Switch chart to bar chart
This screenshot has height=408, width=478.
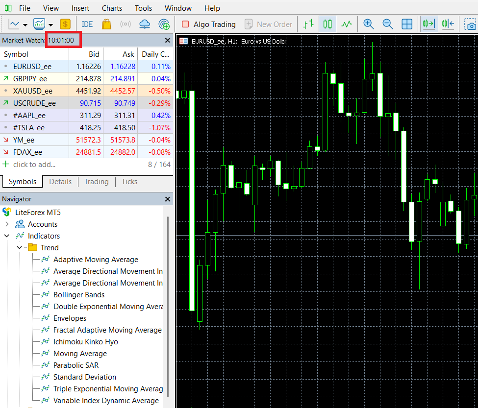tap(308, 24)
